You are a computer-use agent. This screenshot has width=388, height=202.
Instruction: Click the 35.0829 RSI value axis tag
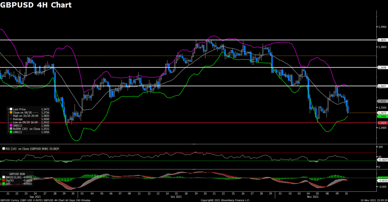coord(383,160)
